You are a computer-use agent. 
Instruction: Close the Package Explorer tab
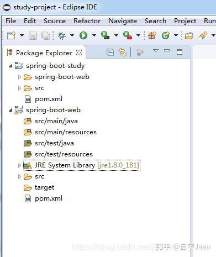pyautogui.click(x=79, y=53)
